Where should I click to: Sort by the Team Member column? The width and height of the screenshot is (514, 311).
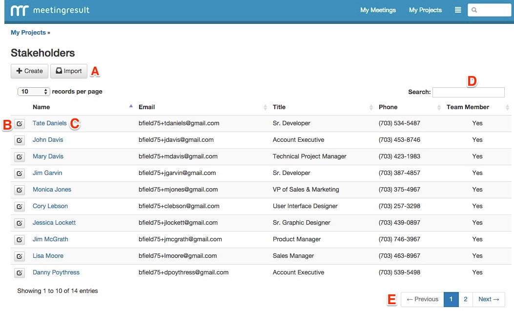click(x=468, y=107)
